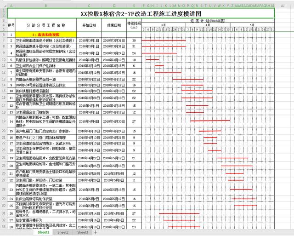Select column C header
Image resolution: width=294 pixels, height=236 pixels.
point(89,6)
